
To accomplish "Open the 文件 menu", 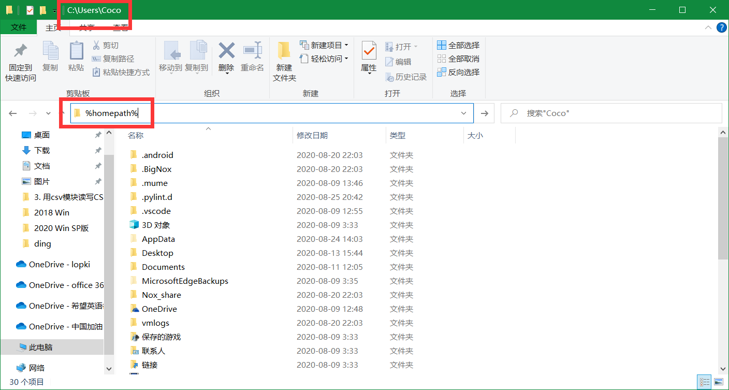I will tap(18, 27).
